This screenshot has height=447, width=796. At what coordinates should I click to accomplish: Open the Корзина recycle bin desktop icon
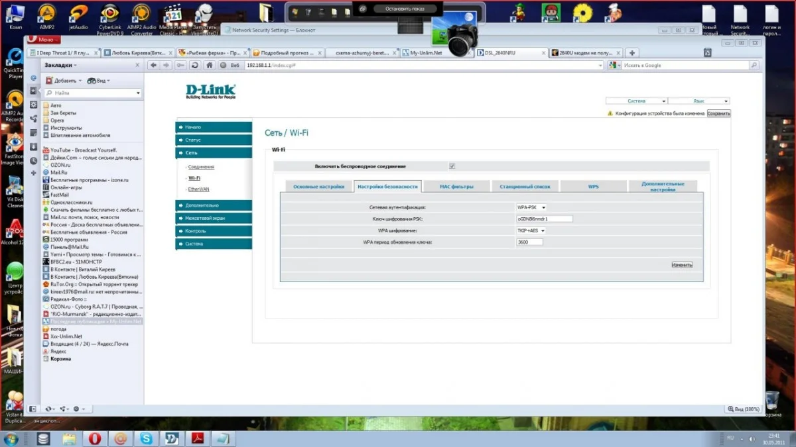tap(771, 404)
